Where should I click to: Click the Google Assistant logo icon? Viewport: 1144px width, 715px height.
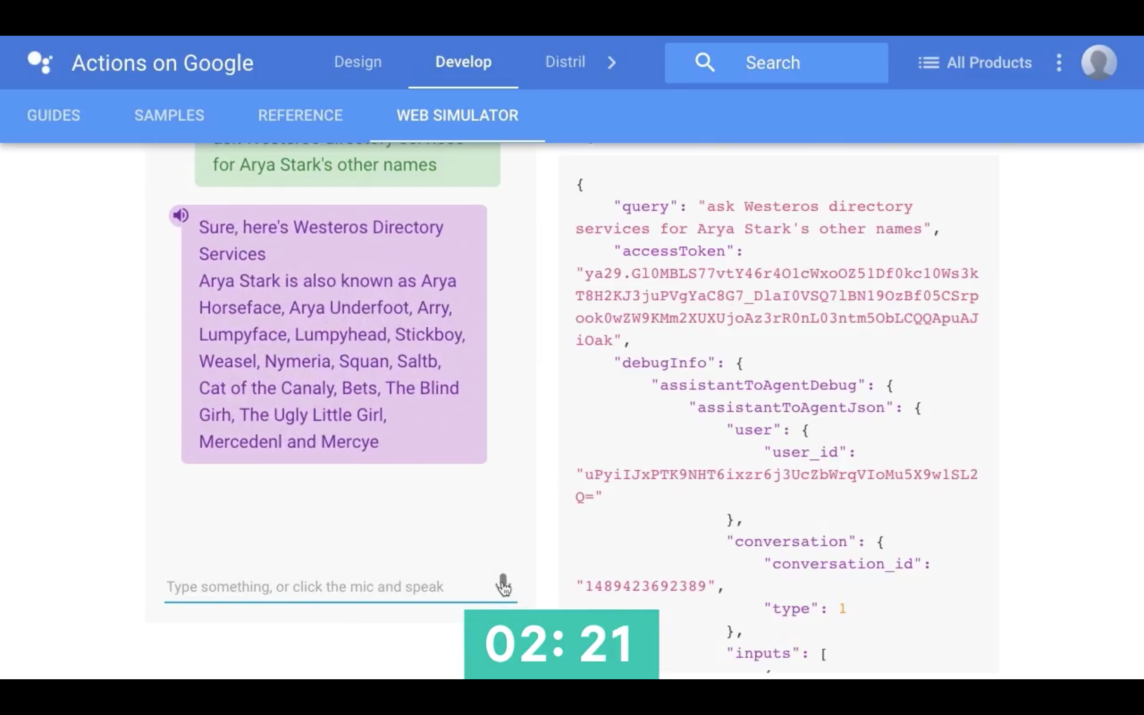click(40, 63)
